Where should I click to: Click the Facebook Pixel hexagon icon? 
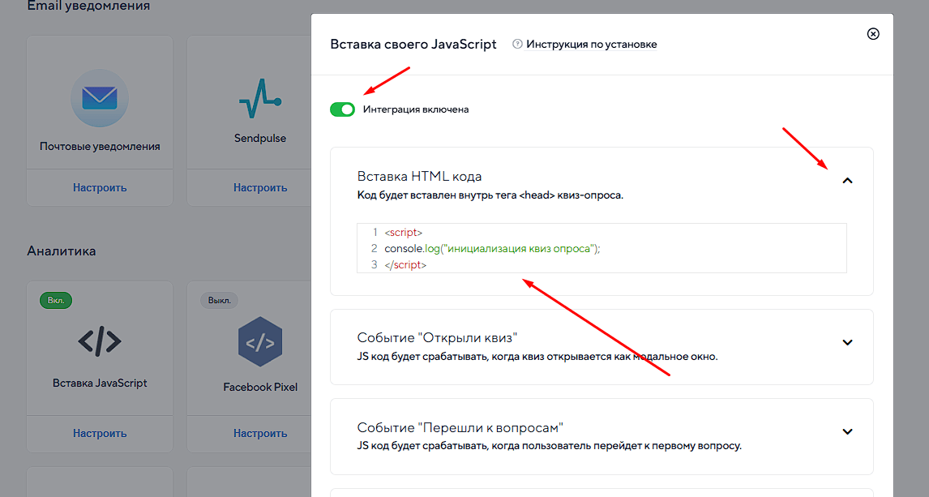(260, 343)
